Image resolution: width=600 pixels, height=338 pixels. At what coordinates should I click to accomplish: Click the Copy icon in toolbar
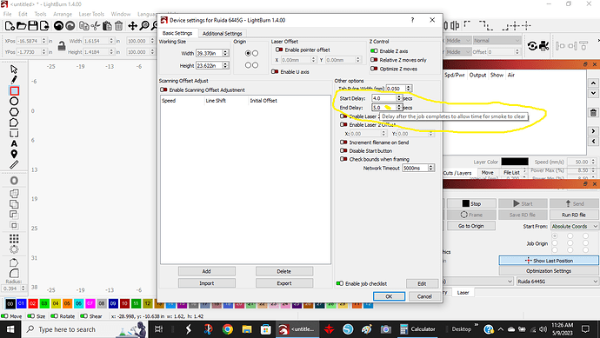[x=83, y=25]
